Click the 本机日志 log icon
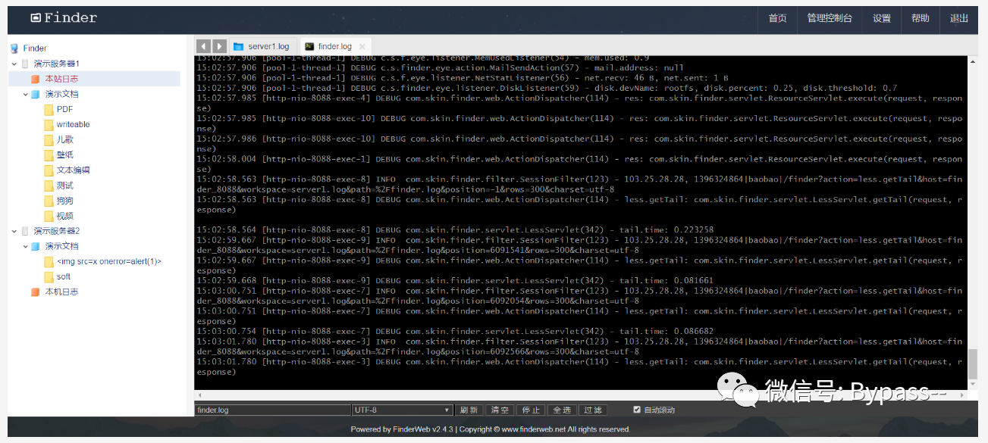Image resolution: width=988 pixels, height=443 pixels. 35,292
